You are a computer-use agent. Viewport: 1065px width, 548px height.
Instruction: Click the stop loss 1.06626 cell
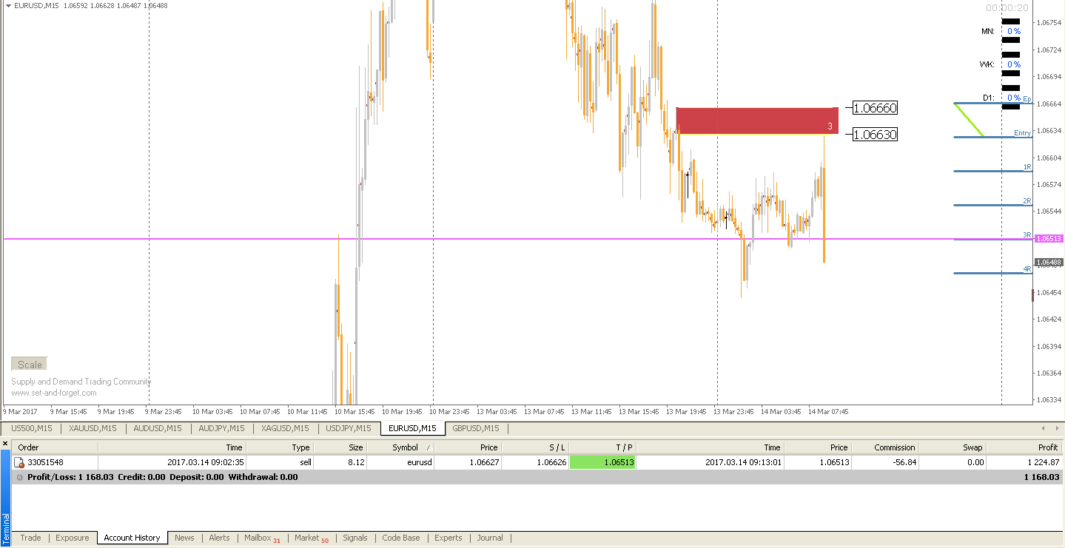551,462
